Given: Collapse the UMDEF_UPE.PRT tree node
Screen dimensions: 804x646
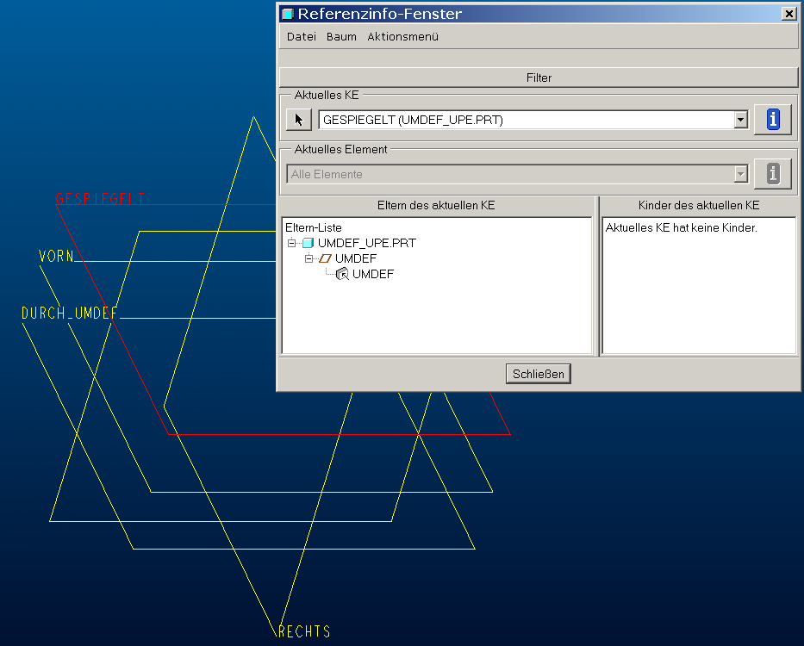Looking at the screenshot, I should click(292, 243).
